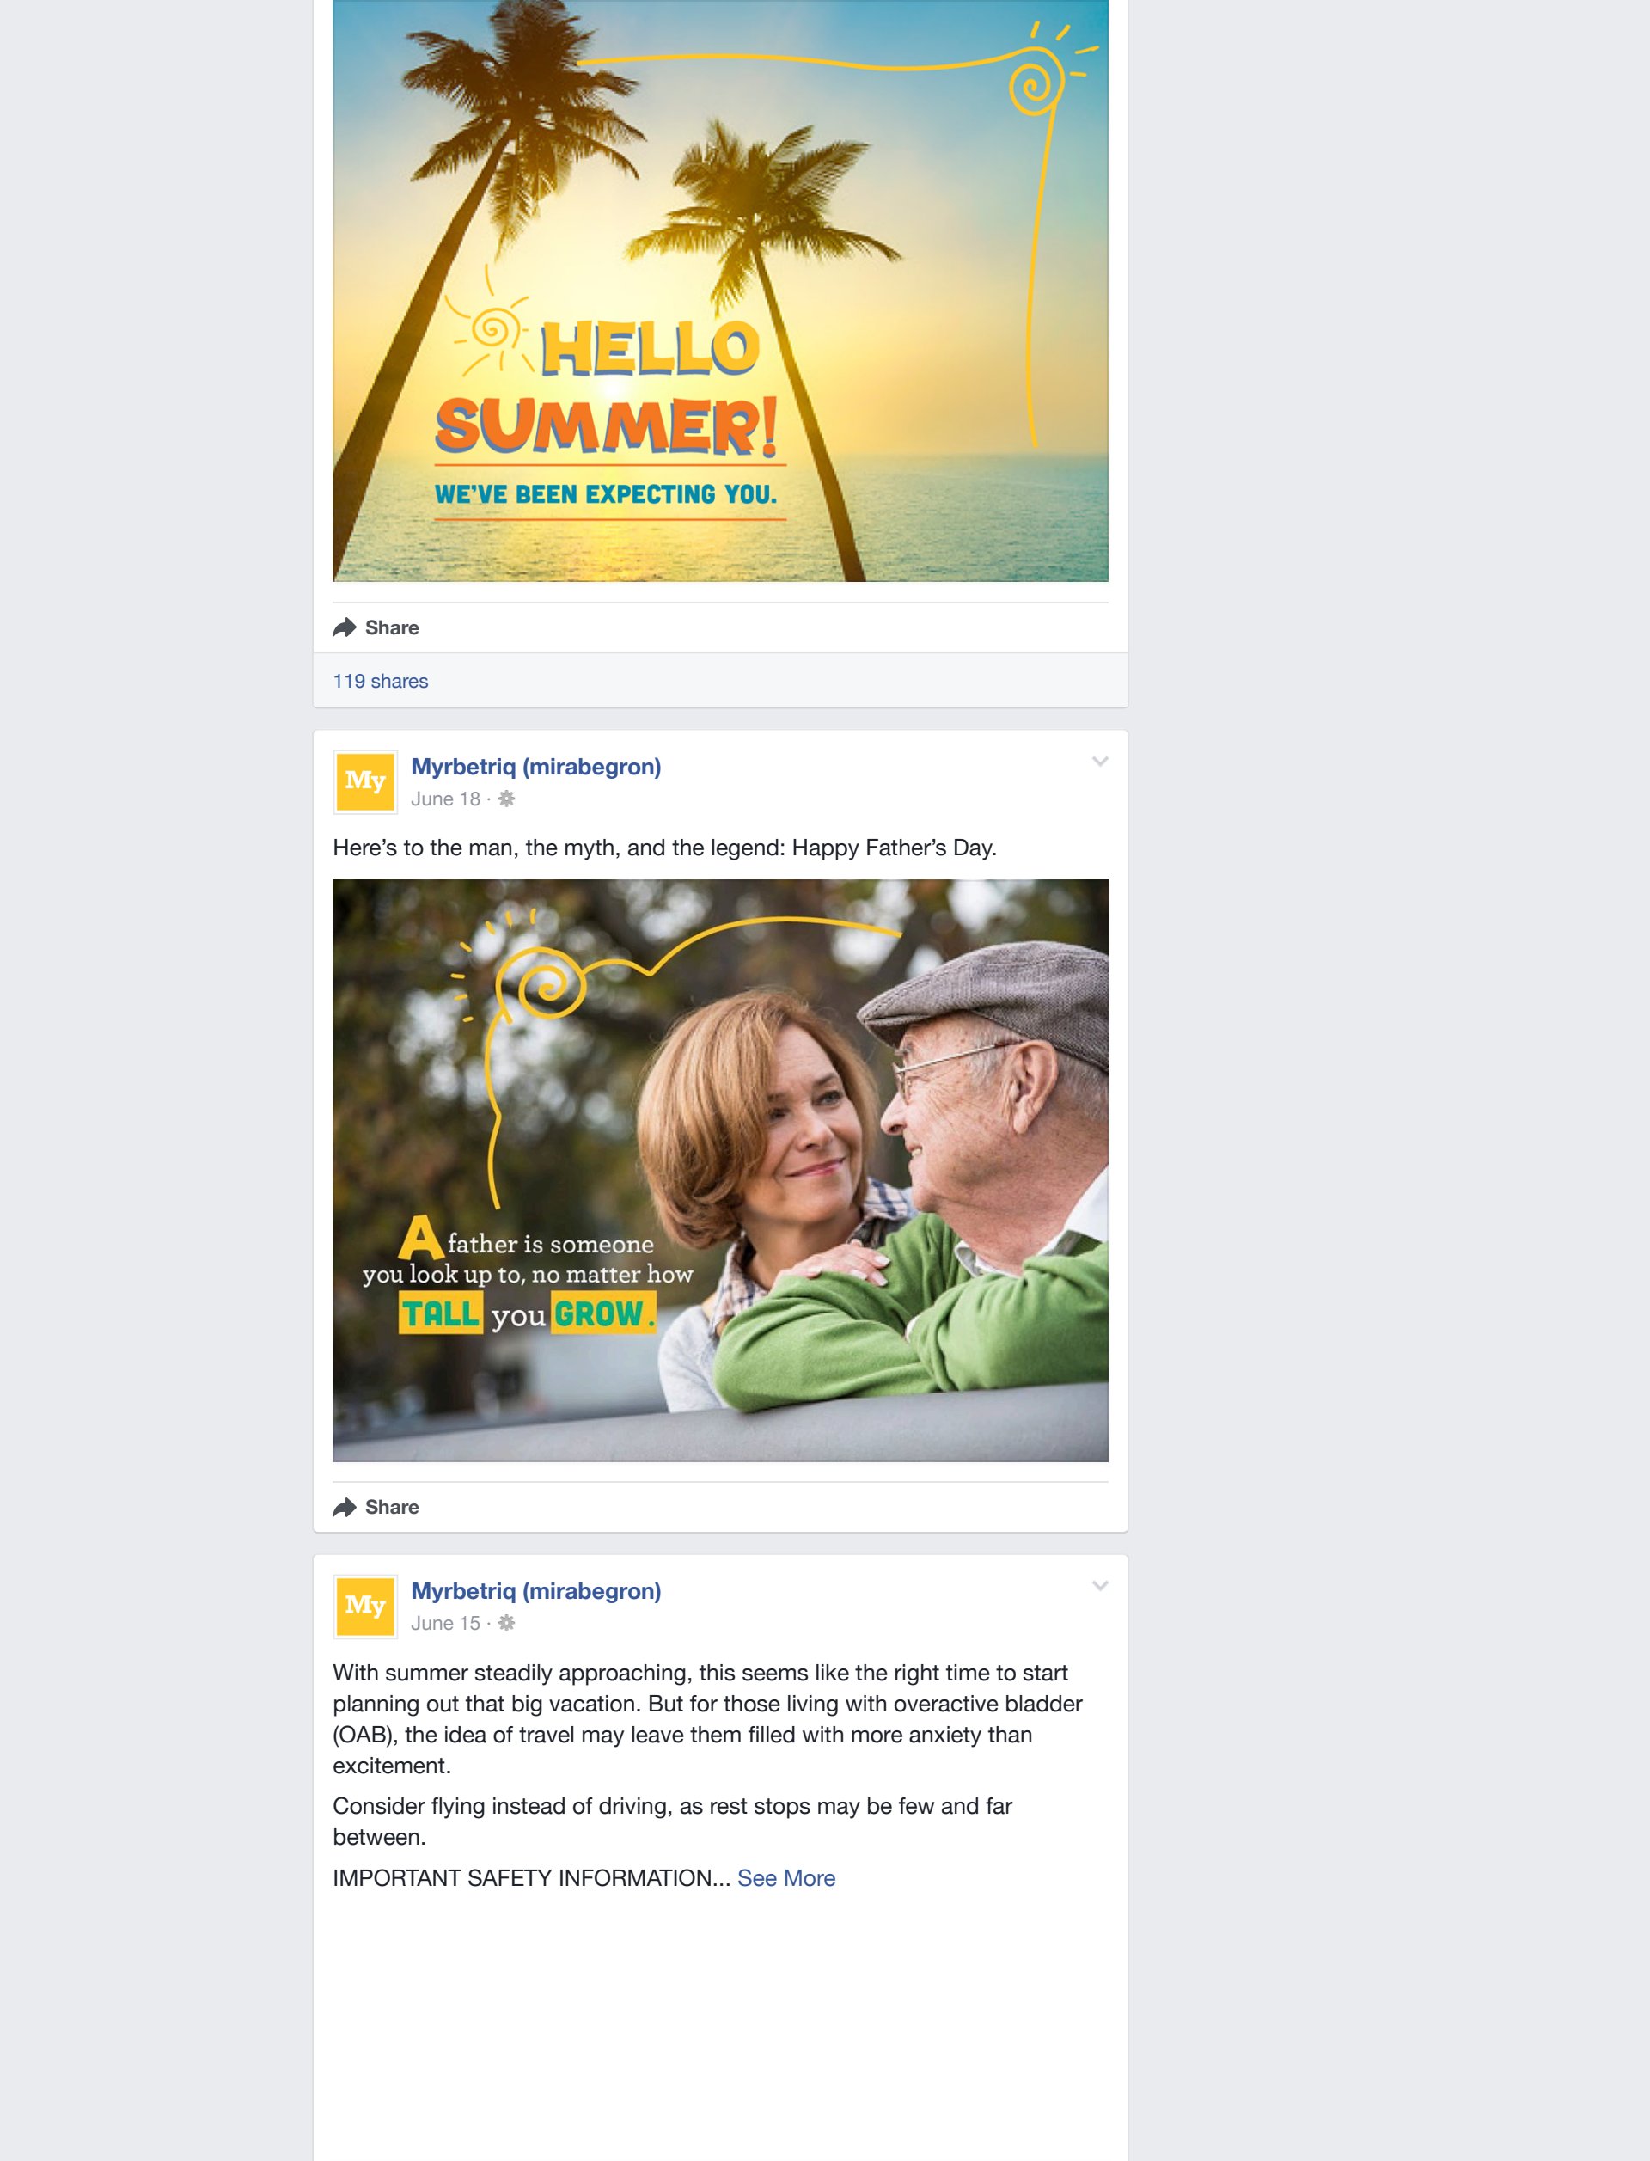Share the Hello Summer post
Viewport: 1650px width, 2161px height.
click(x=376, y=627)
